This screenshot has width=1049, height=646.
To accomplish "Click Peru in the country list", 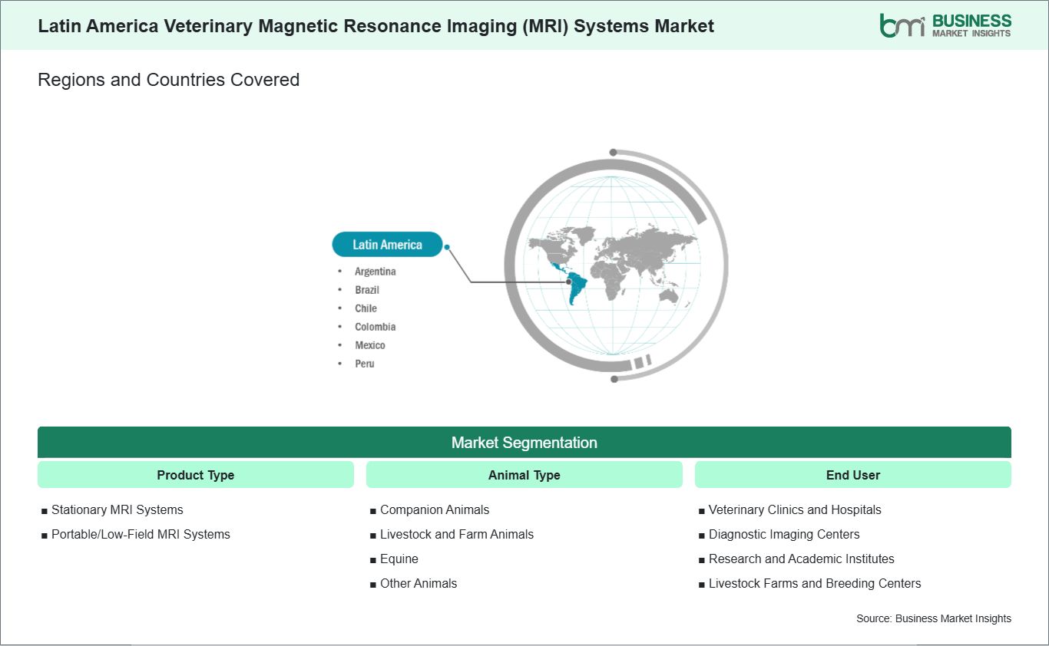I will [x=365, y=364].
